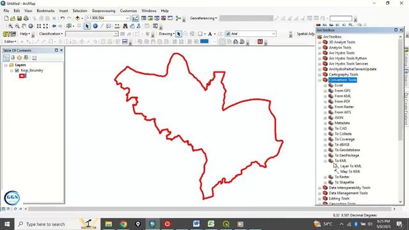Screen dimensions: 409x230
Task: Open the Bookmarks menu
Action: pos(45,11)
